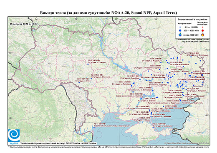Click the small blue dot legend symbol
The width and height of the screenshot is (217, 153).
(x=180, y=27)
